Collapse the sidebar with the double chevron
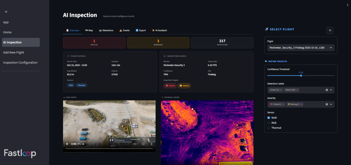The height and width of the screenshot is (165, 351). click(6, 12)
